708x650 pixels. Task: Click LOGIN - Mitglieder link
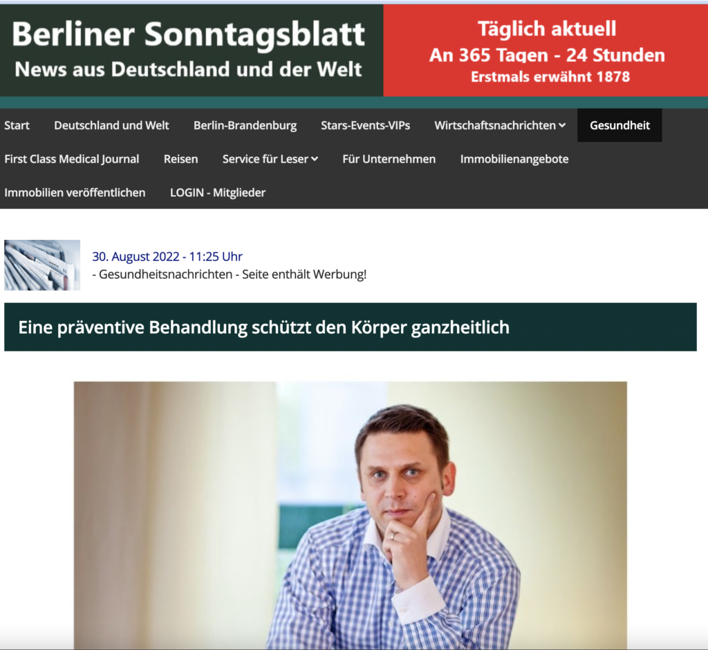pos(218,192)
